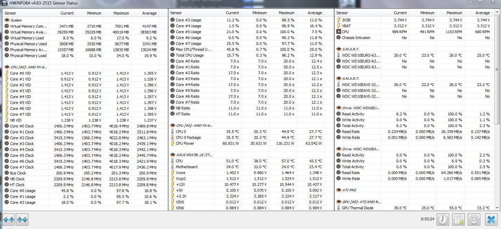The image size is (501, 229).
Task: Open sensor settings via the gear icon
Action: [474, 219]
